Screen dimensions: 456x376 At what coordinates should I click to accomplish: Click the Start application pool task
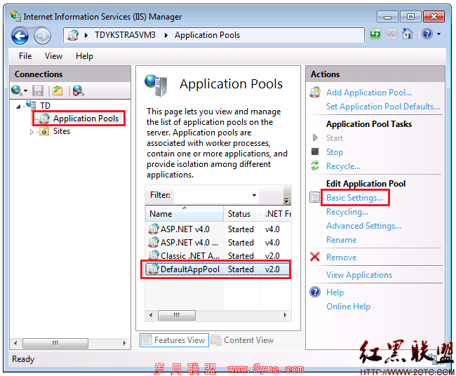point(335,138)
